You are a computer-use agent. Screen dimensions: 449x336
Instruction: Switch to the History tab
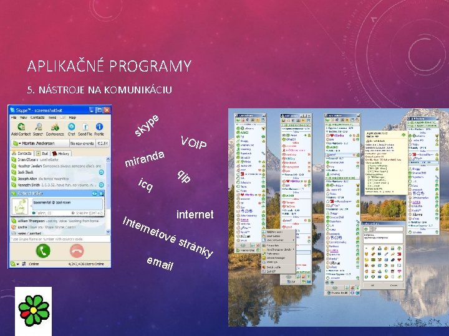click(61, 154)
